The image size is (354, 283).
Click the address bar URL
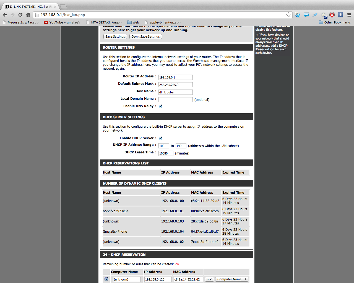(63, 15)
